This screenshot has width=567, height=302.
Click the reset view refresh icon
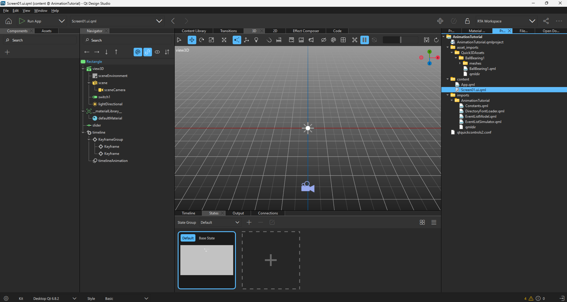[436, 40]
